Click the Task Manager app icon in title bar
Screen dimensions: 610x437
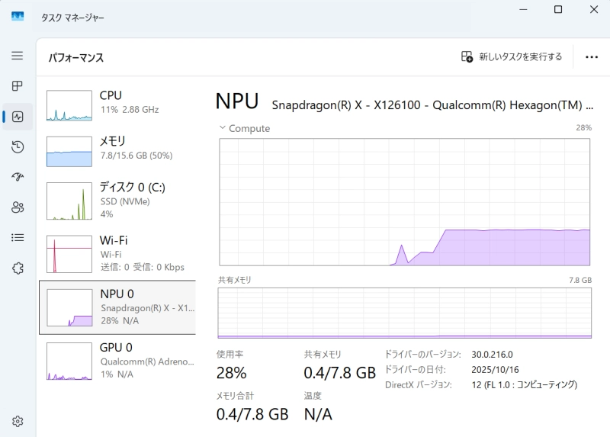coord(18,16)
